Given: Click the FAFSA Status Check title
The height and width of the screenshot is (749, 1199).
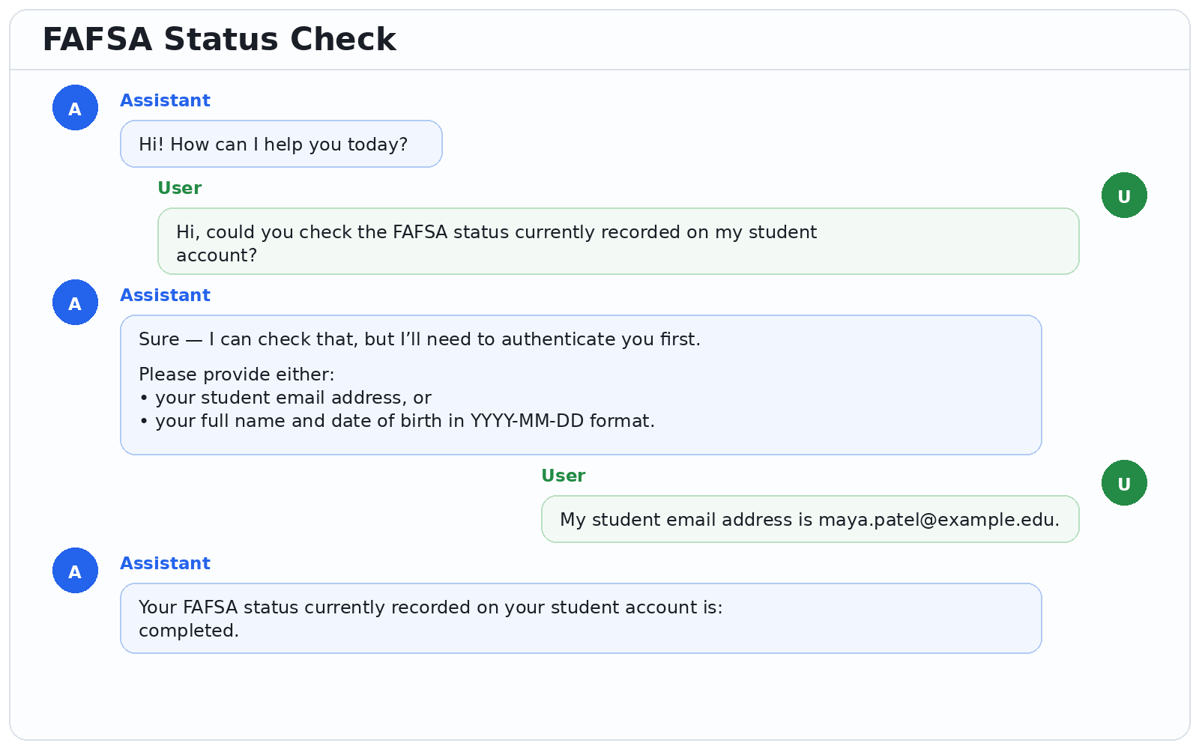Looking at the screenshot, I should (x=219, y=39).
